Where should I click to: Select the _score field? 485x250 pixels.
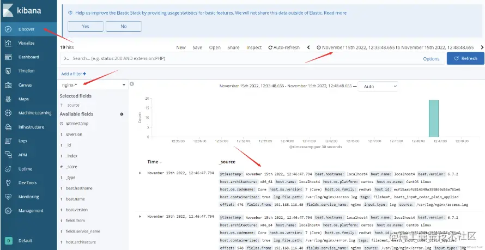pyautogui.click(x=71, y=167)
